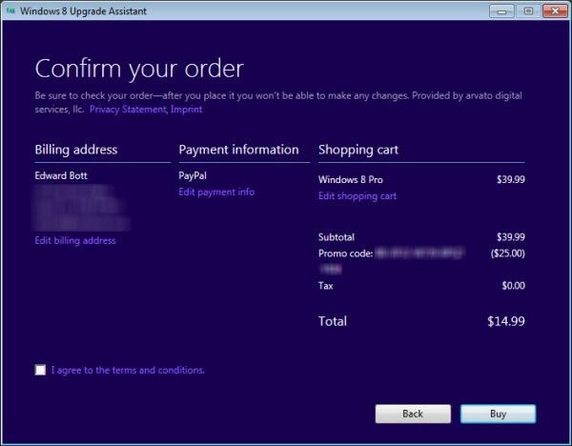Click the Windows 8 Upgrade Assistant title icon
The image size is (572, 446).
click(10, 10)
